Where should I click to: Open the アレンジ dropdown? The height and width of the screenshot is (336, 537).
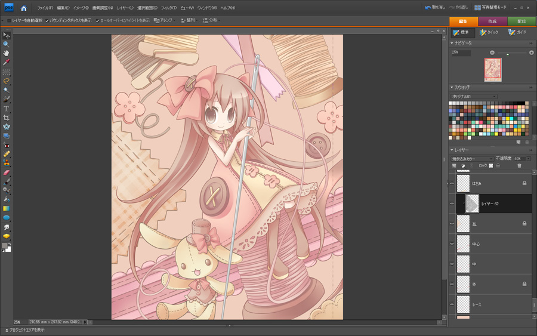[x=165, y=20]
